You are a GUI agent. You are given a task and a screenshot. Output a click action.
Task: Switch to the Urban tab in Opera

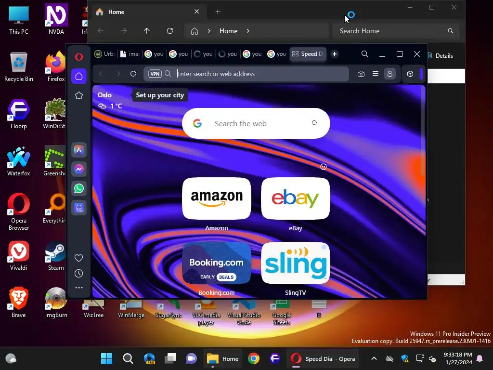coord(104,54)
